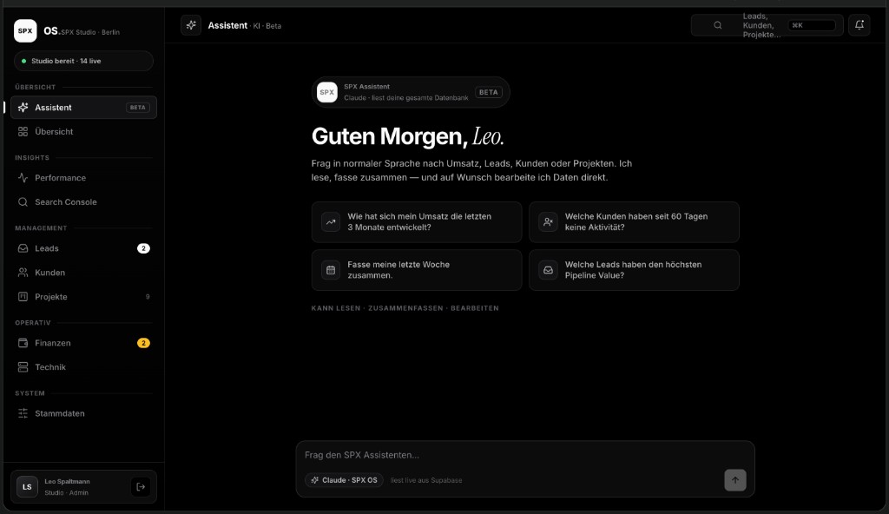
Task: Click the user-x icon on the inactive Kunden card
Action: point(549,221)
